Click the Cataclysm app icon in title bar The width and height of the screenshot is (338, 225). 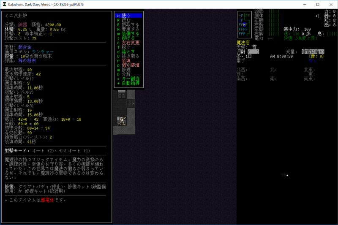pos(4,4)
